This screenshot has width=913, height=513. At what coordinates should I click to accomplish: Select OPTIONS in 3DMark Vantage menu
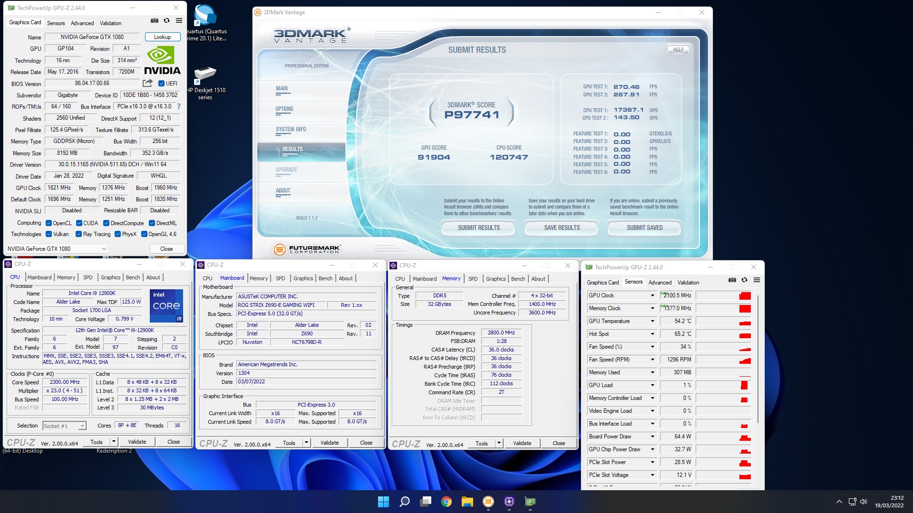(284, 109)
